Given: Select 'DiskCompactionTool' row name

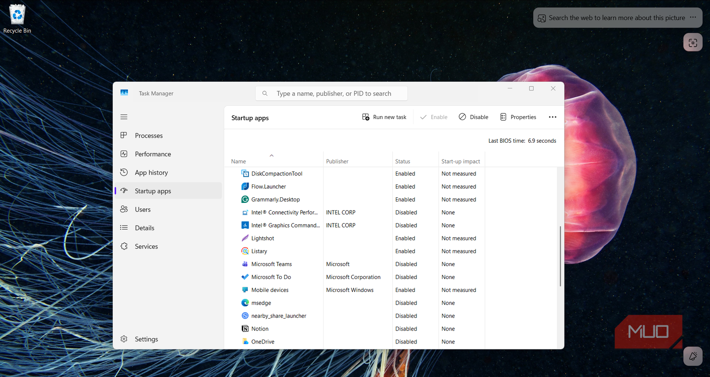Looking at the screenshot, I should tap(277, 174).
